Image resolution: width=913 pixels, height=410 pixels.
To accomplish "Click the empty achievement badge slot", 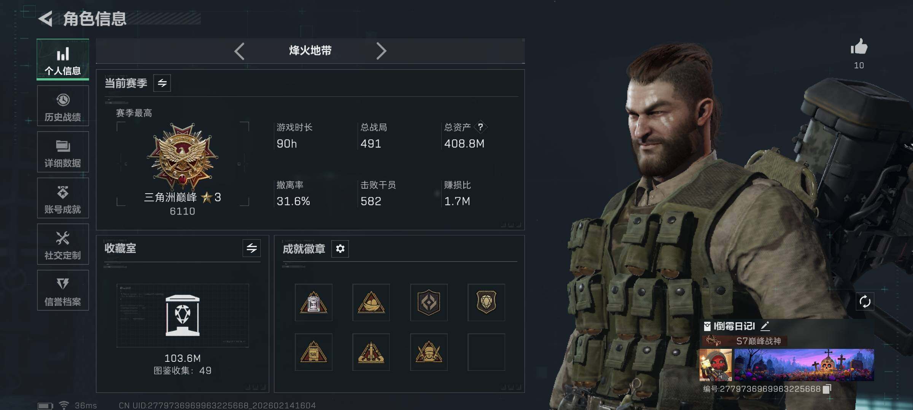I will 486,352.
